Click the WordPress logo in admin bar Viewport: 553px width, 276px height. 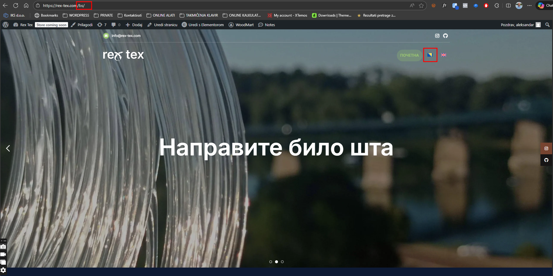point(6,25)
